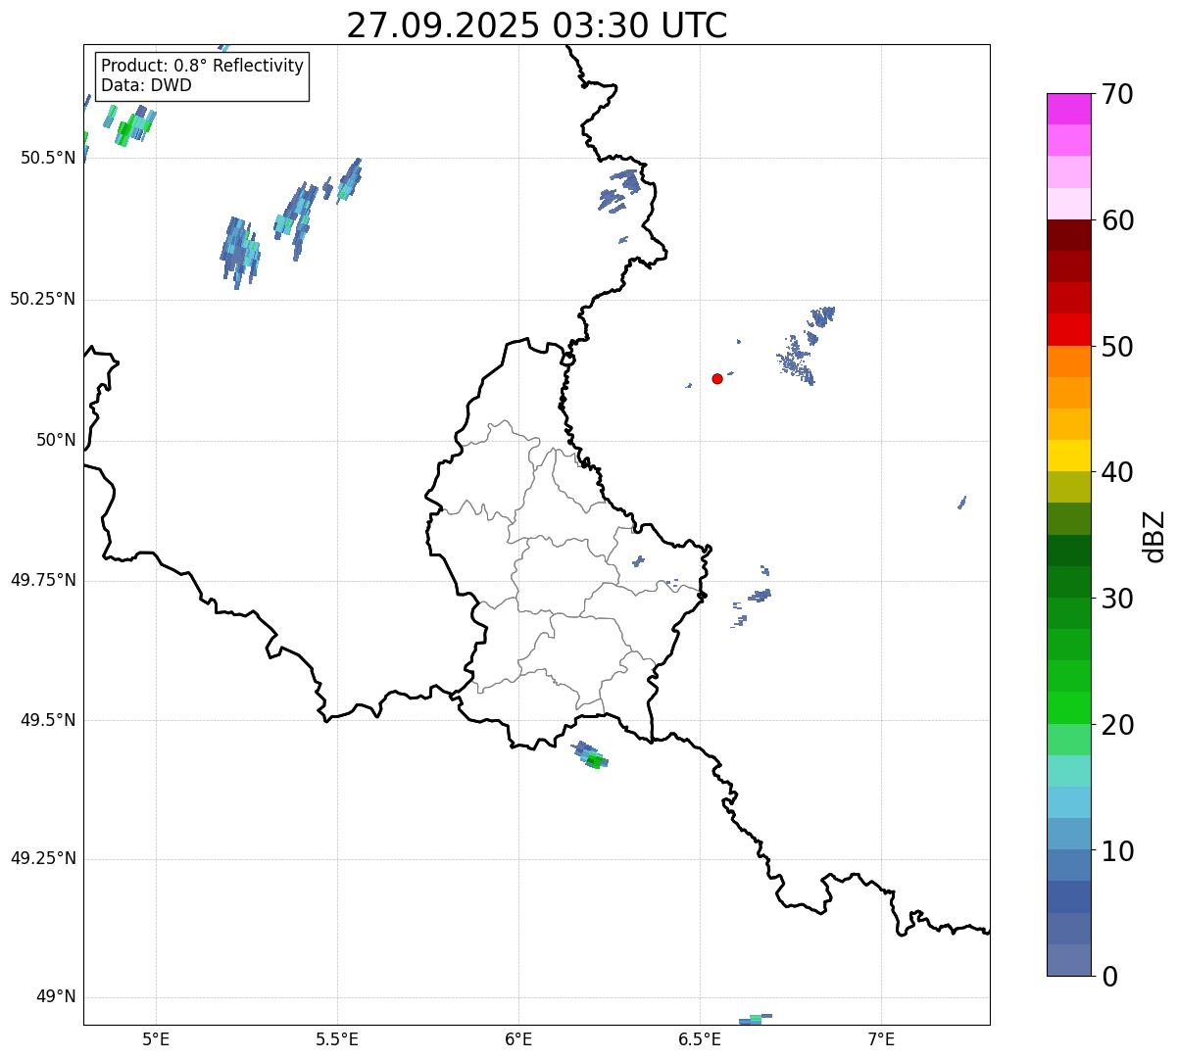Click the 50°N latitude label
This screenshot has height=1059, width=1178.
[56, 440]
